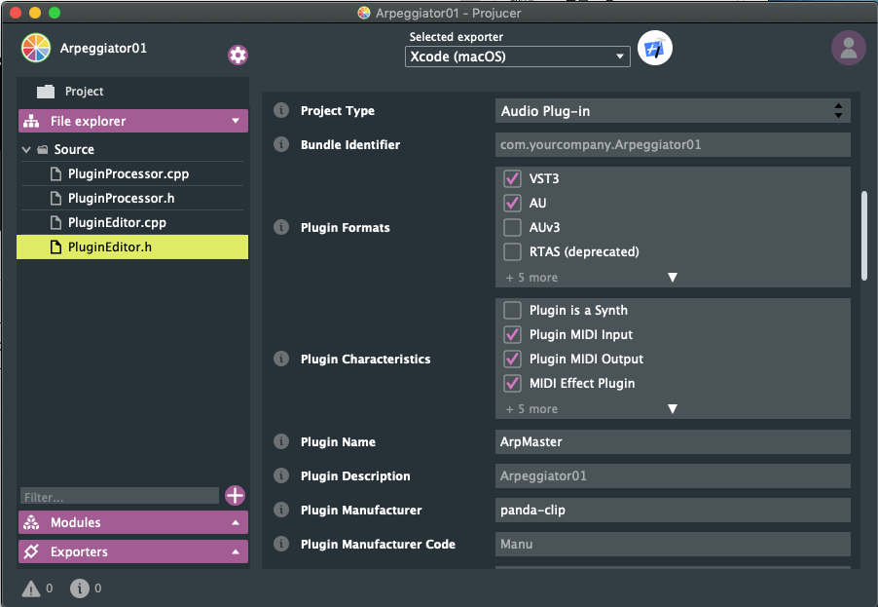Open the Selected exporter dropdown
This screenshot has width=878, height=607.
(x=518, y=57)
